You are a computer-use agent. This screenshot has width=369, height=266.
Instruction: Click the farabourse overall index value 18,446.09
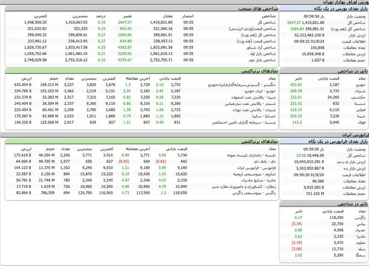coord(315,156)
